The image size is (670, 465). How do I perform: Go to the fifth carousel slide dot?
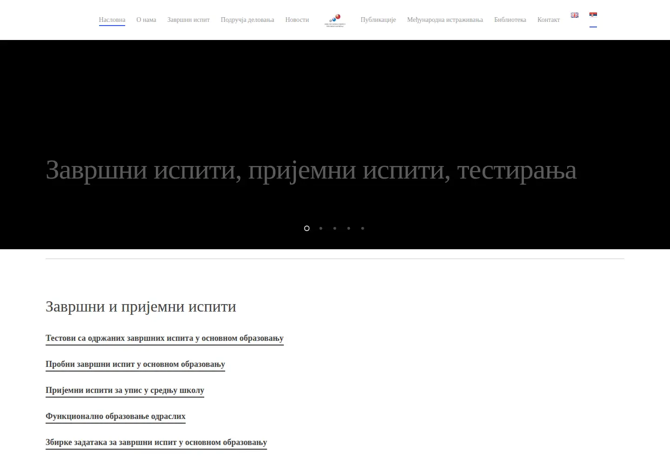click(x=362, y=228)
